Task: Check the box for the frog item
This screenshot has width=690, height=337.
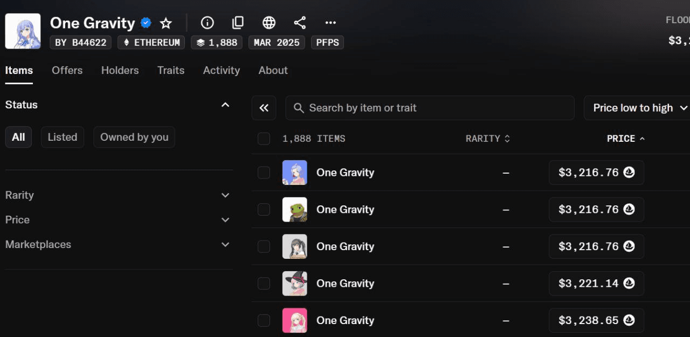Action: (264, 209)
